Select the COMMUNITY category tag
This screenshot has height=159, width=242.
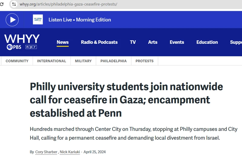pyautogui.click(x=17, y=61)
